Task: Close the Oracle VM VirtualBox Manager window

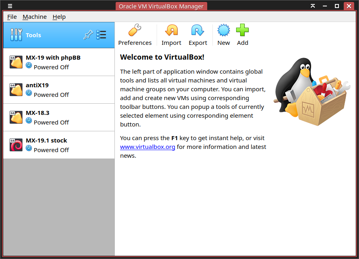Action: (349, 6)
